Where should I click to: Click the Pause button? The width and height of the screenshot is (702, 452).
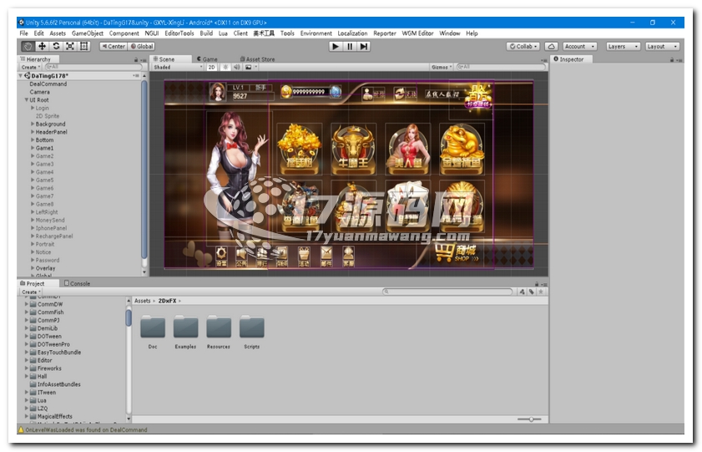[x=350, y=46]
